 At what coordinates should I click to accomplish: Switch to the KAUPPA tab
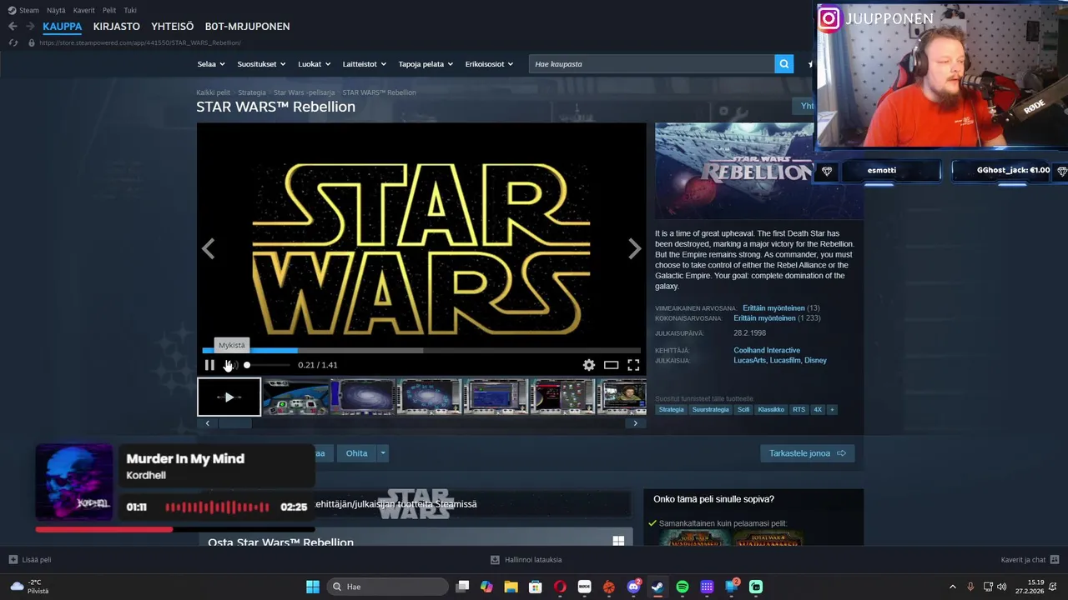tap(63, 26)
